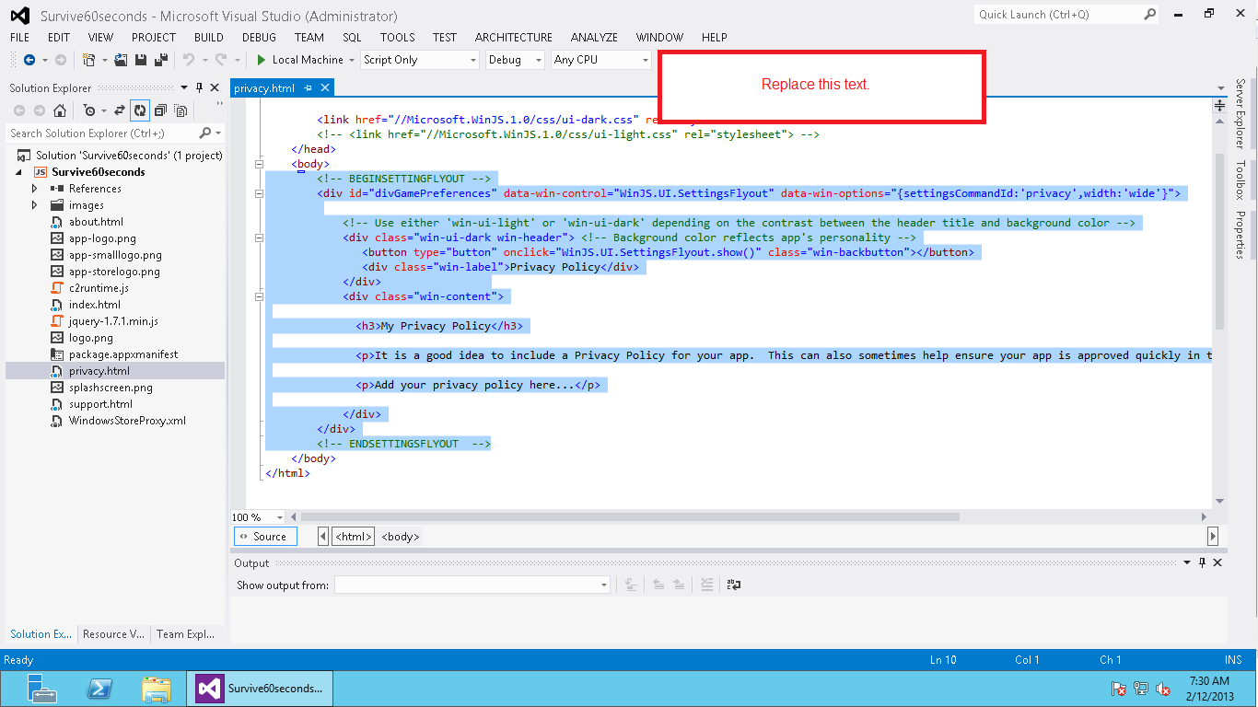Collapse the body tag outlining in editor

click(x=259, y=164)
